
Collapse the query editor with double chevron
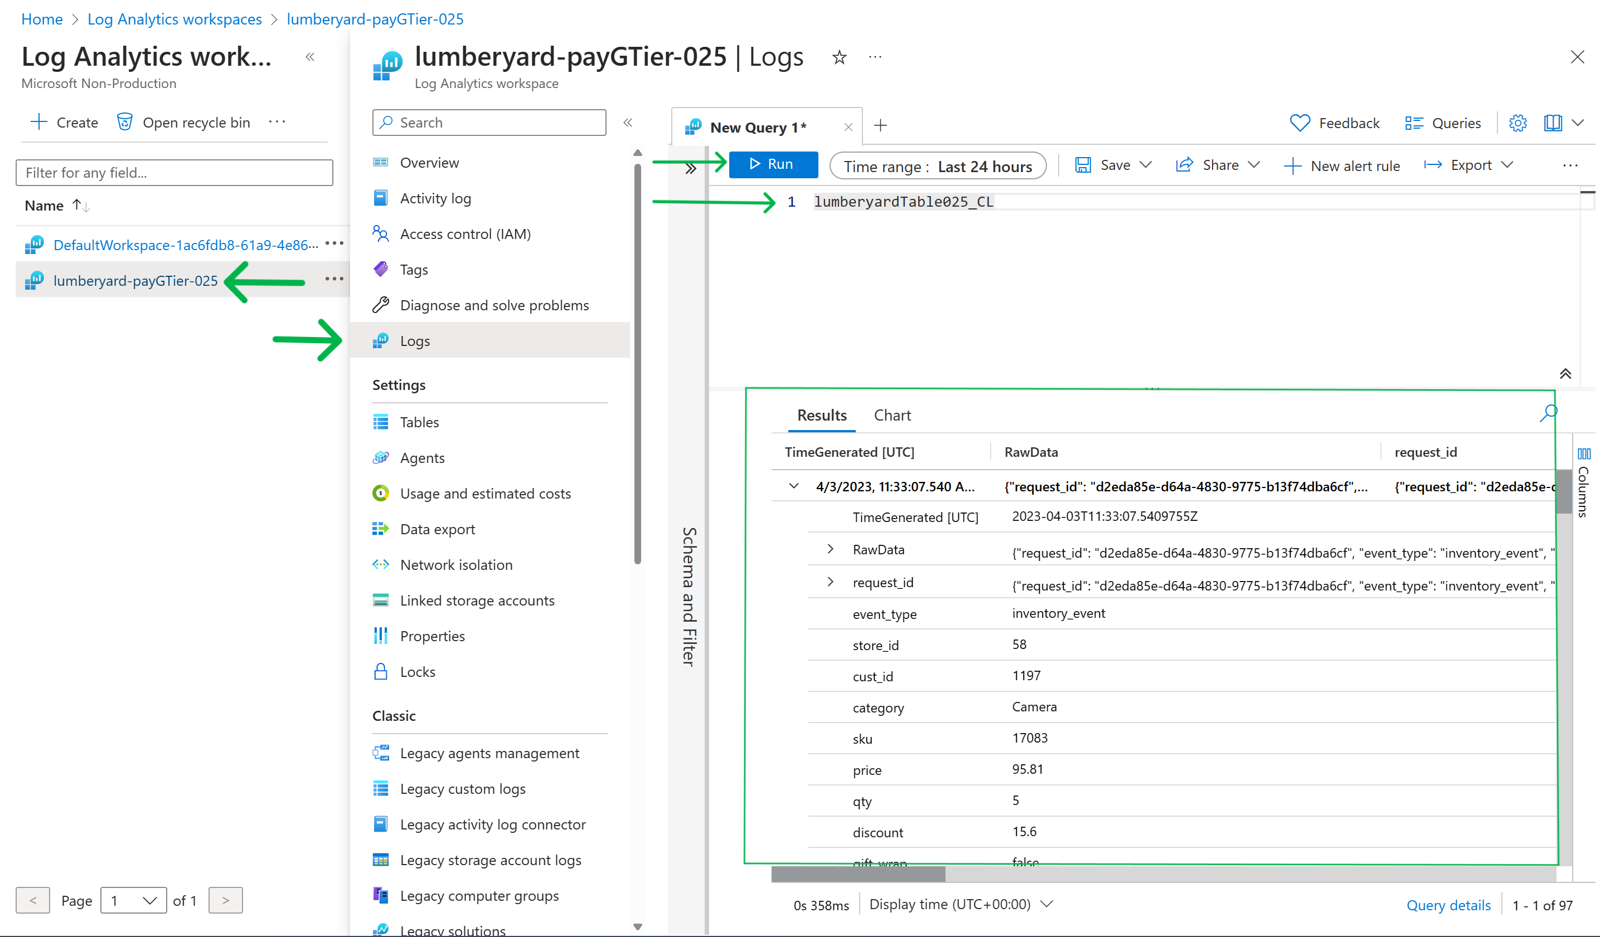point(1565,374)
